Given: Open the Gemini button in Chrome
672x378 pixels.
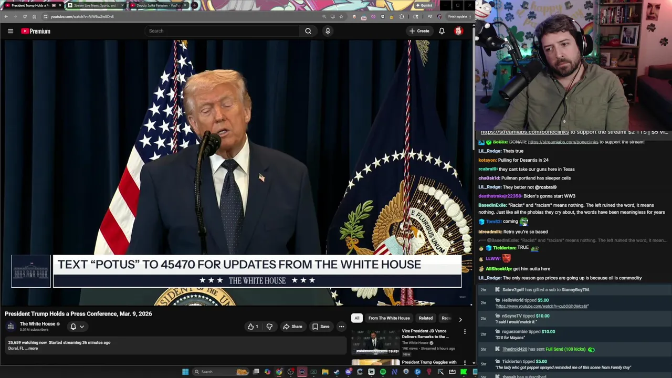Looking at the screenshot, I should (424, 5).
